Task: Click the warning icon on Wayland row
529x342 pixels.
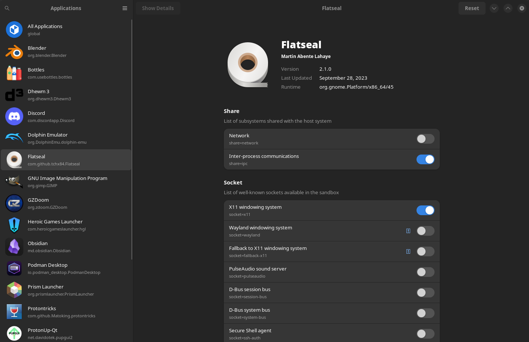Action: point(408,231)
